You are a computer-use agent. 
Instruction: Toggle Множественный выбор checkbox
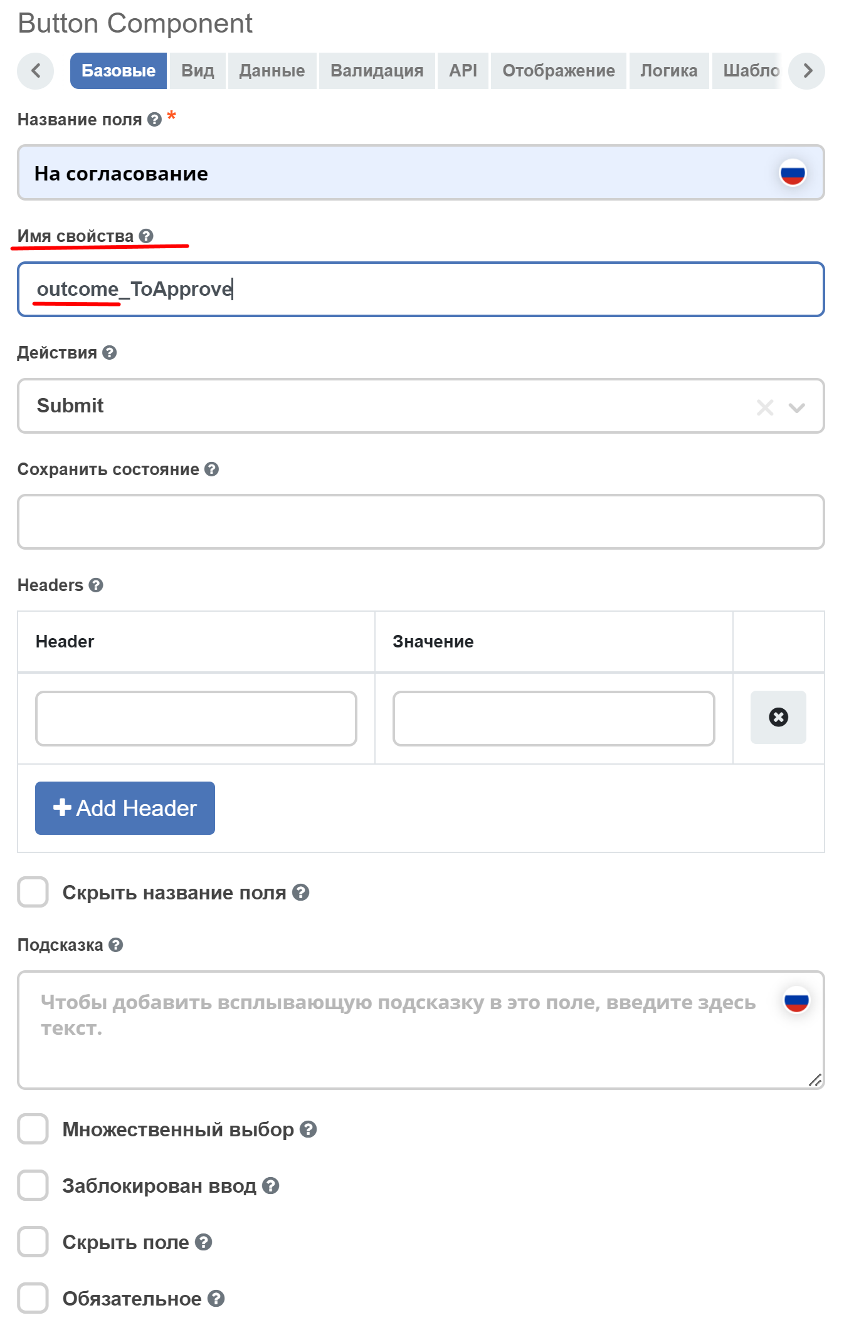(x=33, y=1129)
